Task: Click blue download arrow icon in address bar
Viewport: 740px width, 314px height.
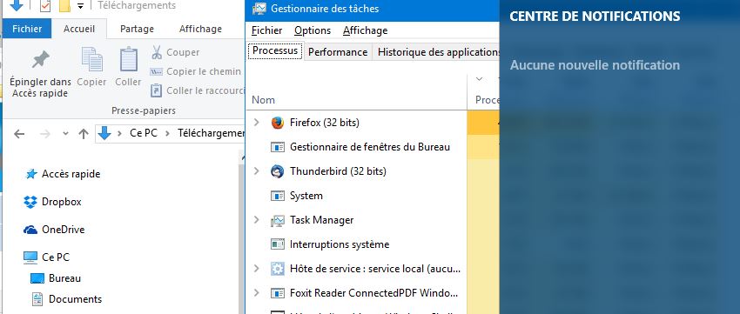Action: (x=104, y=133)
